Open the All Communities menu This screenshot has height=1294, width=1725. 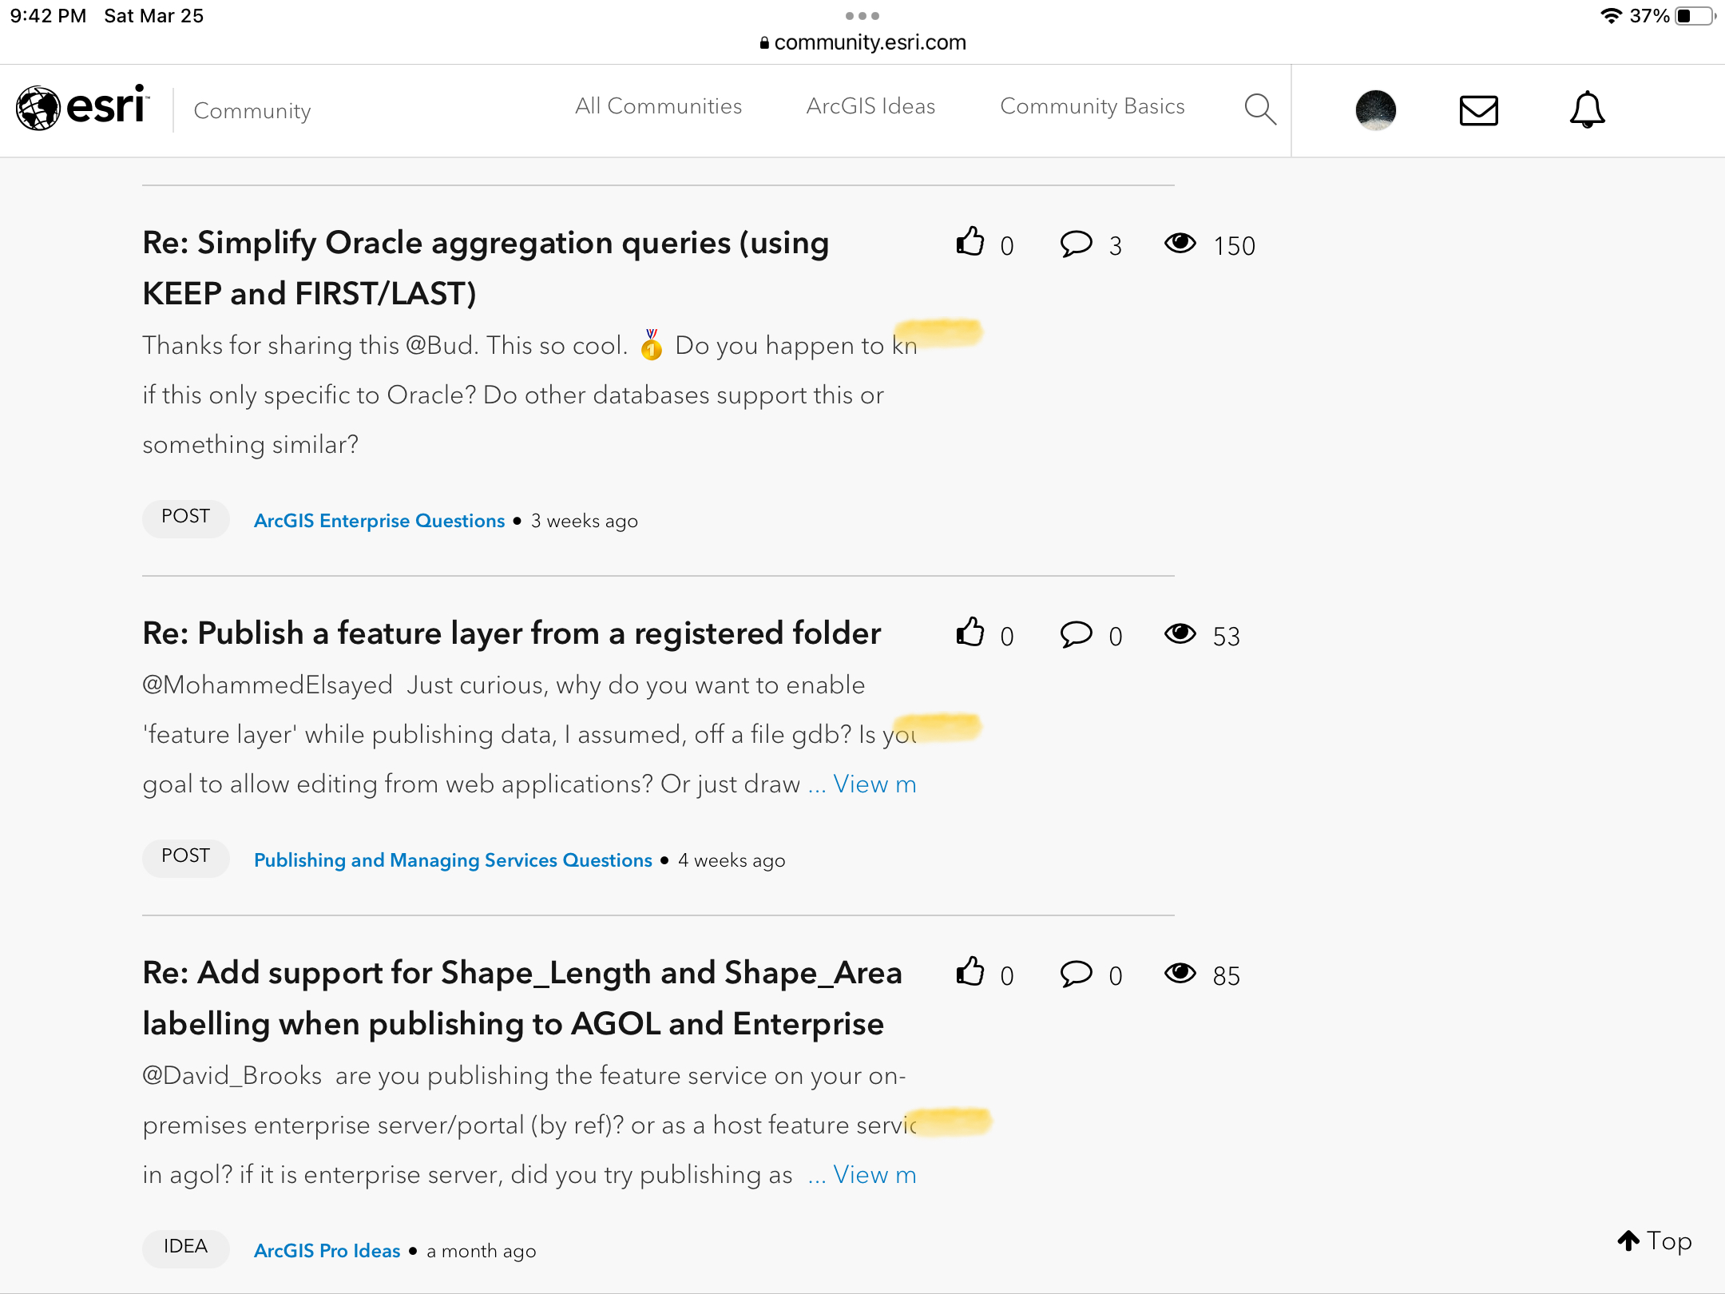(658, 106)
